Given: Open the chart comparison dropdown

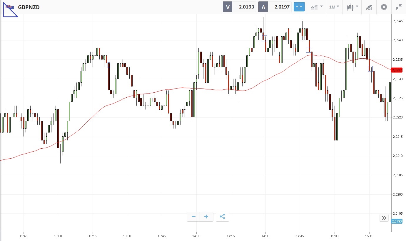Looking at the screenshot, I should point(317,7).
